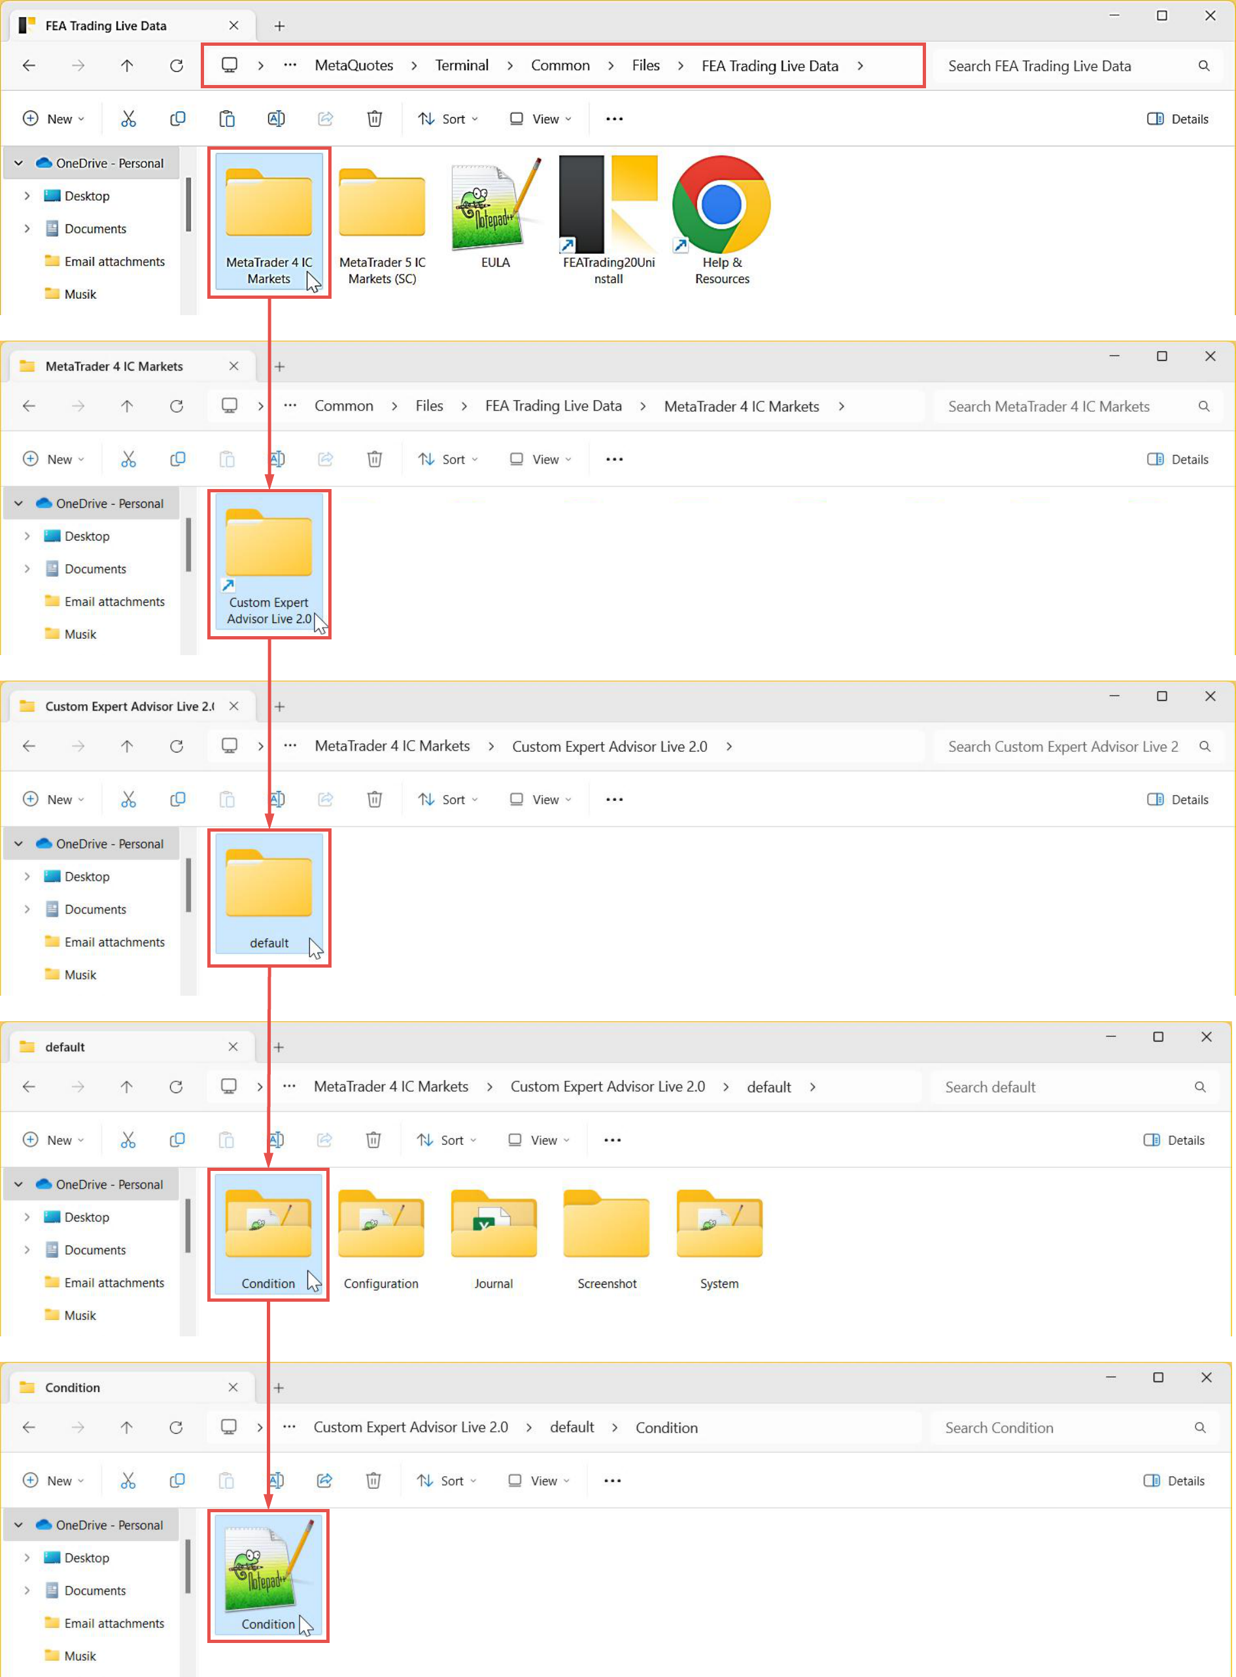Select default folder in Custom Expert Advisor window
This screenshot has height=1677, width=1236.
[269, 894]
